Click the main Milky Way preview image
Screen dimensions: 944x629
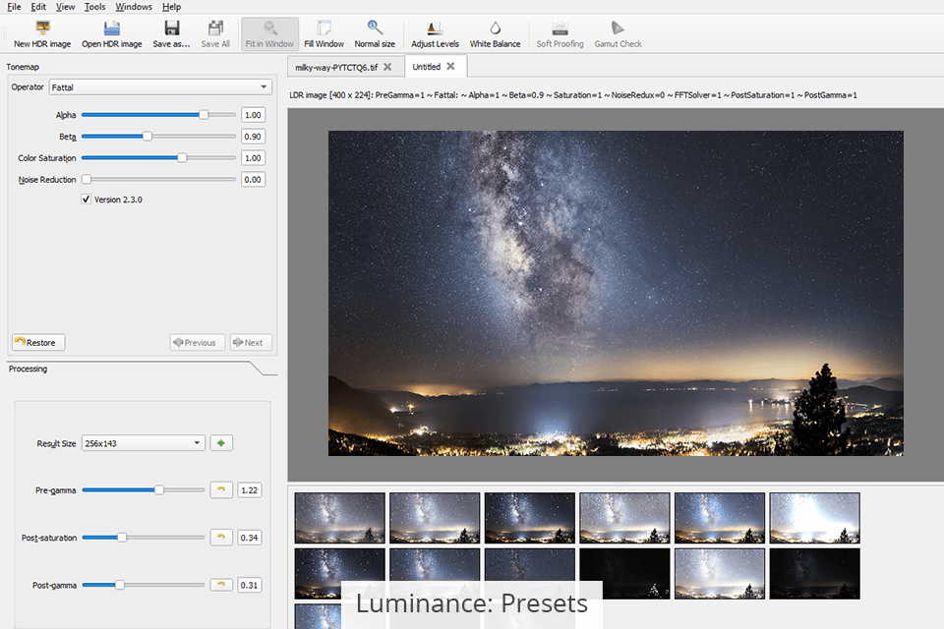616,293
